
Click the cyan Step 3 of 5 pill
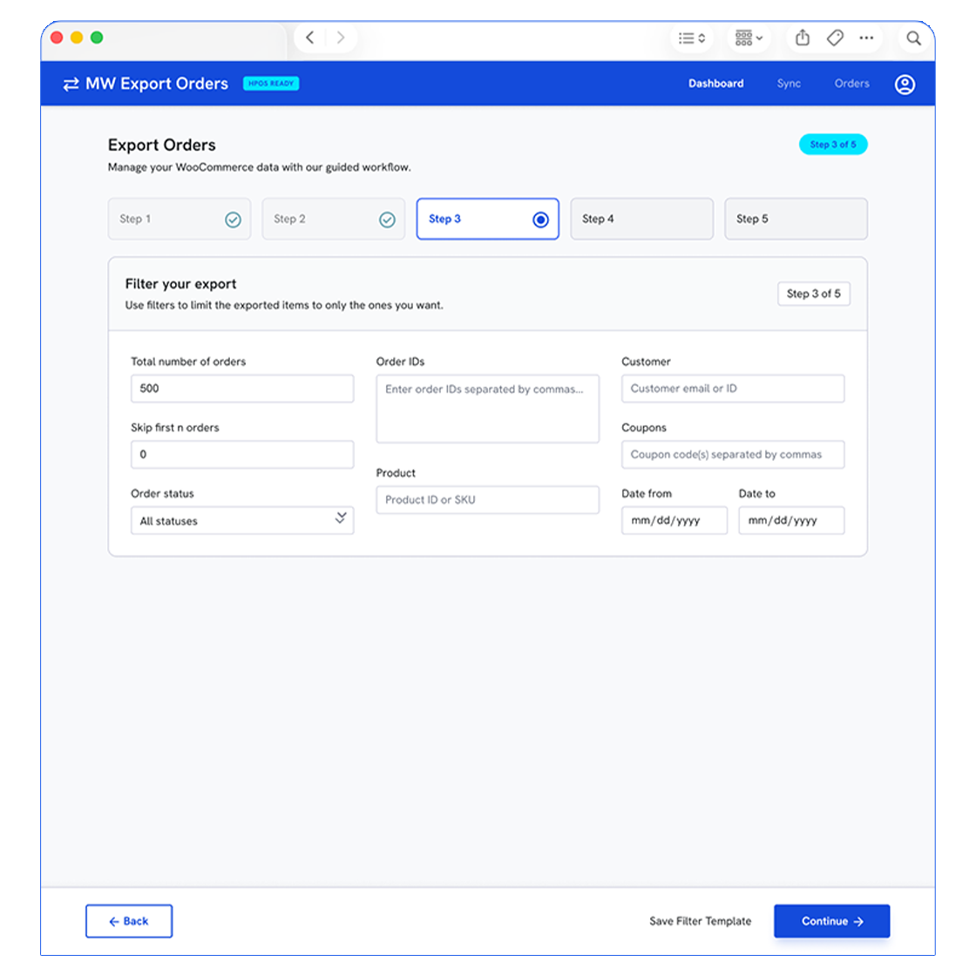point(833,145)
